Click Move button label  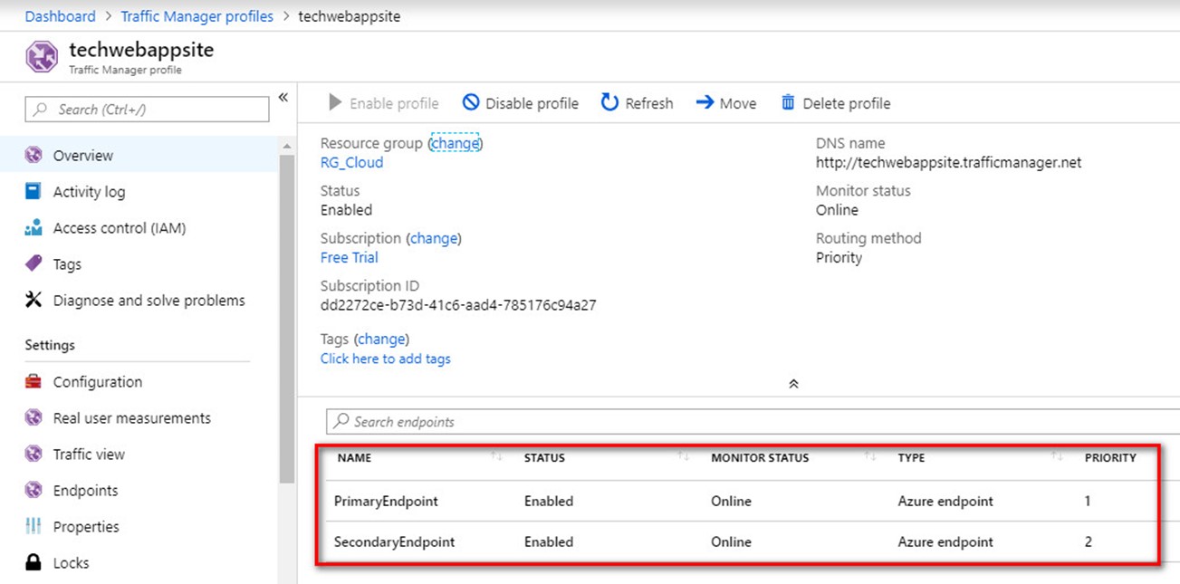(738, 103)
